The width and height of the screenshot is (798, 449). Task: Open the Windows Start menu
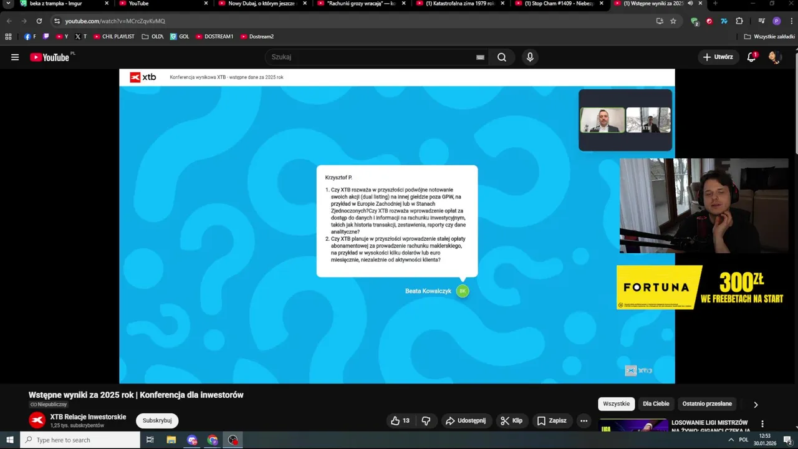click(x=10, y=440)
